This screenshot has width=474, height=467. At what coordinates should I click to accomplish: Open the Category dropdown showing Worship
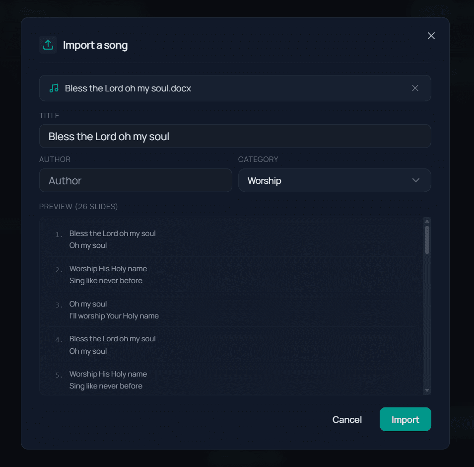pos(335,180)
